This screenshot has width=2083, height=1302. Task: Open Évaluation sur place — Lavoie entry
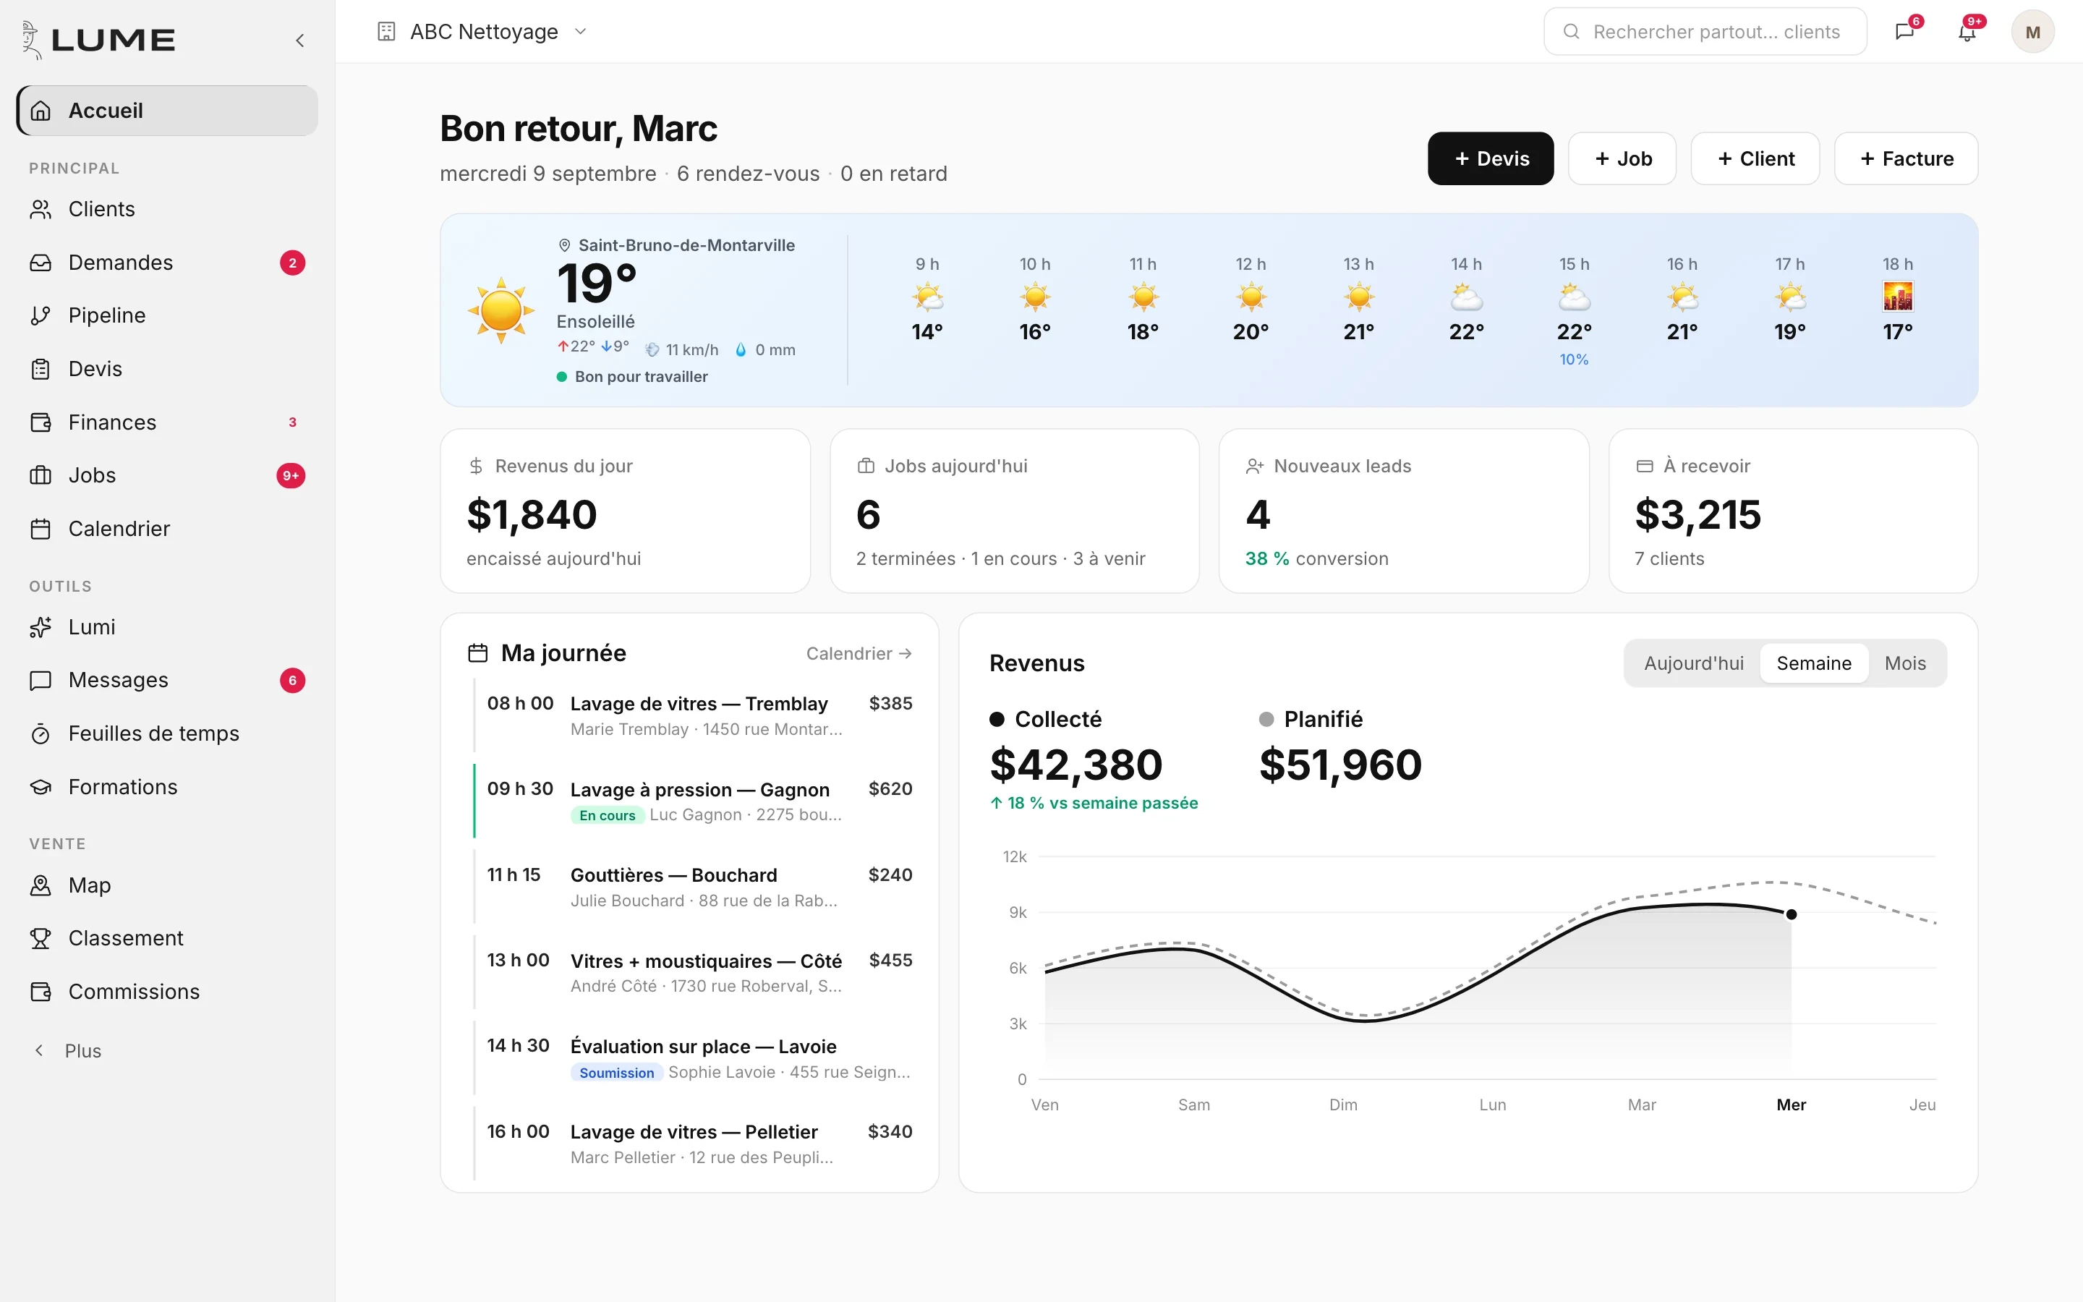coord(693,1058)
